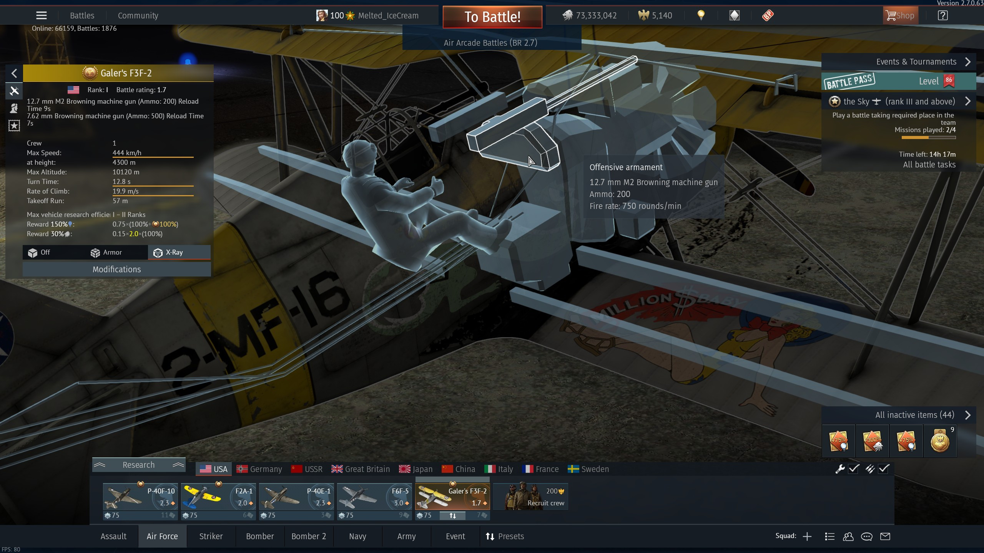The width and height of the screenshot is (984, 553).
Task: Click the Recruit crew slot
Action: click(530, 497)
